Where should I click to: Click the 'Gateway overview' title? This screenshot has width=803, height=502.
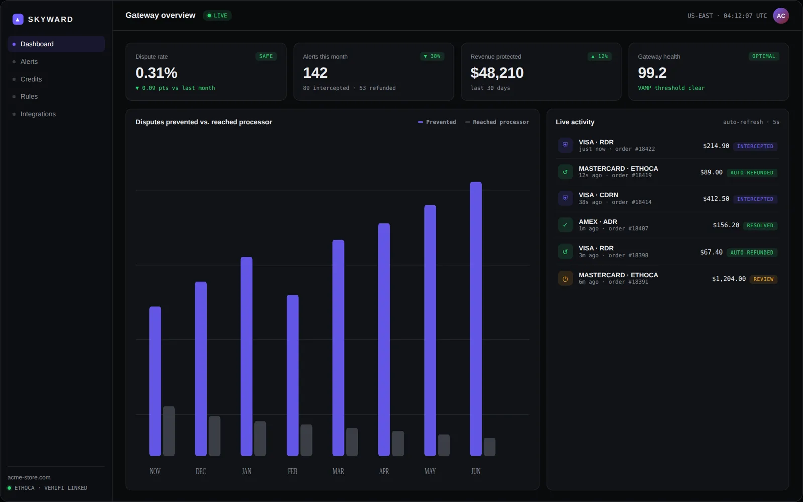(x=161, y=15)
